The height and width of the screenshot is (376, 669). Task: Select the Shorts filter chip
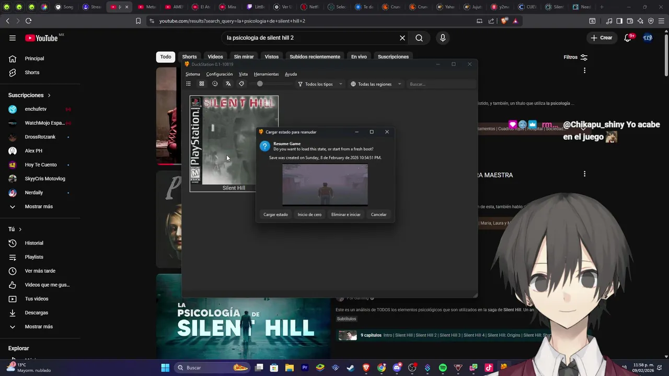189,56
